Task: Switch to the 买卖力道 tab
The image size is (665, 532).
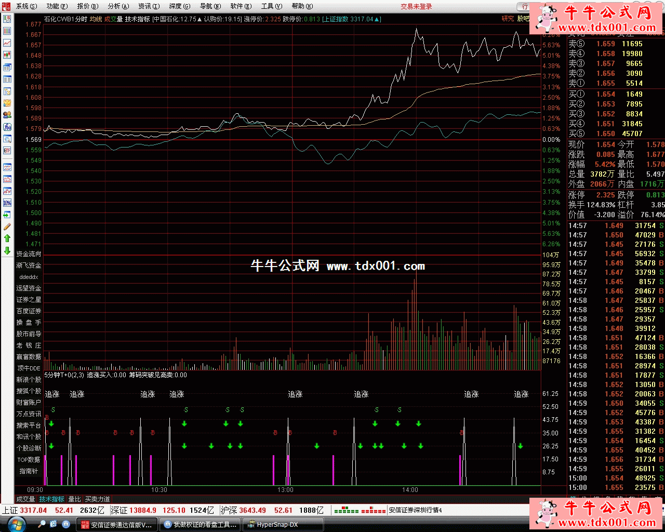Action: pos(98,499)
